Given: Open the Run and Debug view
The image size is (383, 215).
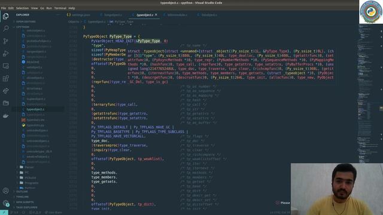Looking at the screenshot, I should pos(5,53).
